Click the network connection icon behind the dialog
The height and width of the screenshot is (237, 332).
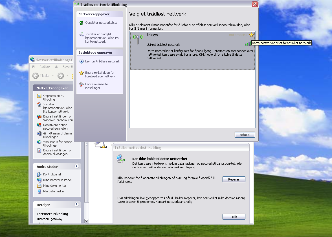coord(100,145)
